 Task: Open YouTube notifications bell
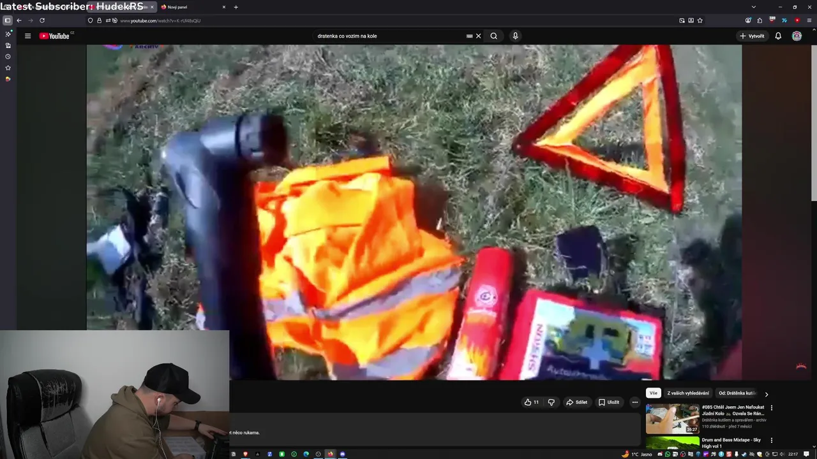pos(778,36)
